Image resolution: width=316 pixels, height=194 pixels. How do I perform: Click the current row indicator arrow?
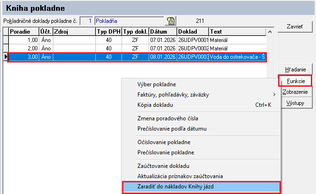tap(6, 57)
